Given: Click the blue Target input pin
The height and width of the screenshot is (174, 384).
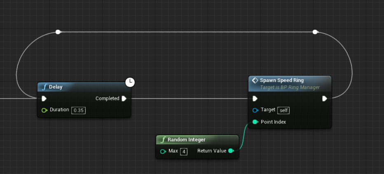Looking at the screenshot, I should [x=255, y=110].
